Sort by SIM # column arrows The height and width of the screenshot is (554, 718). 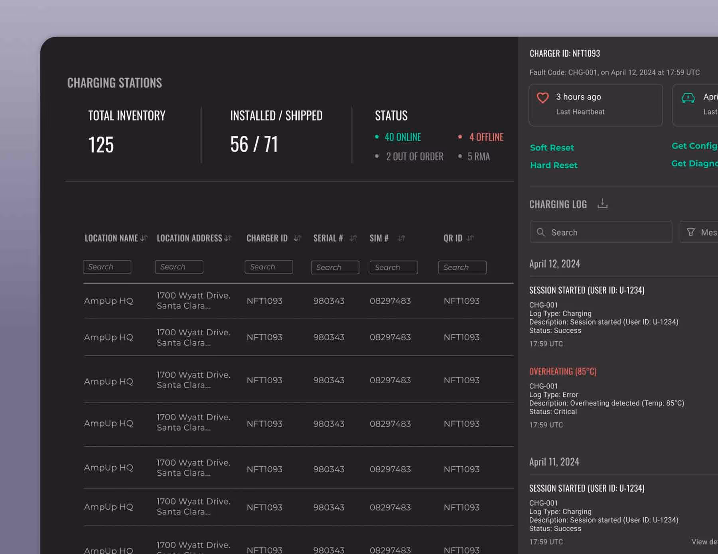pyautogui.click(x=401, y=238)
